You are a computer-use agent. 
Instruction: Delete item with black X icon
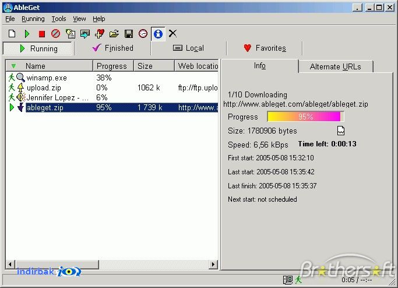172,33
